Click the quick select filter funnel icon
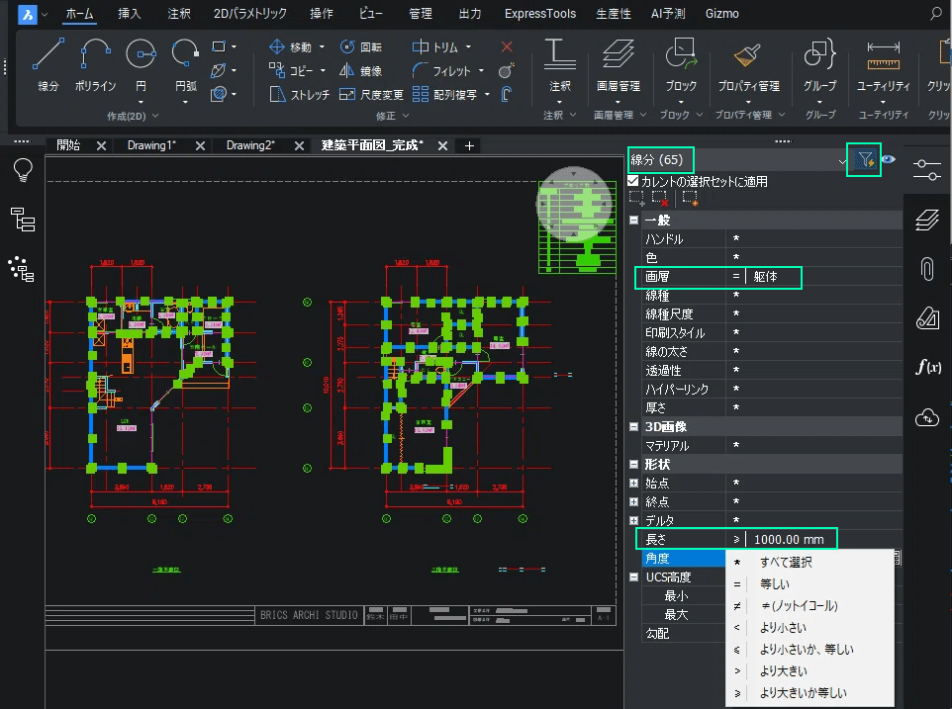Image resolution: width=952 pixels, height=709 pixels. coord(865,160)
